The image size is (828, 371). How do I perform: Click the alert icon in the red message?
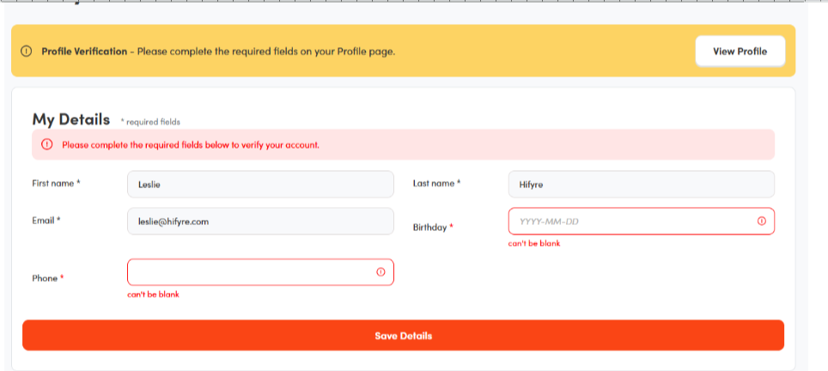tap(46, 144)
